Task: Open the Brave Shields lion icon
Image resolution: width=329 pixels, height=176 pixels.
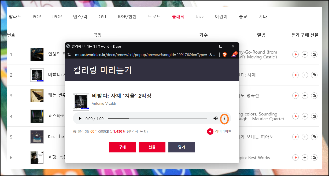Action: (x=225, y=55)
